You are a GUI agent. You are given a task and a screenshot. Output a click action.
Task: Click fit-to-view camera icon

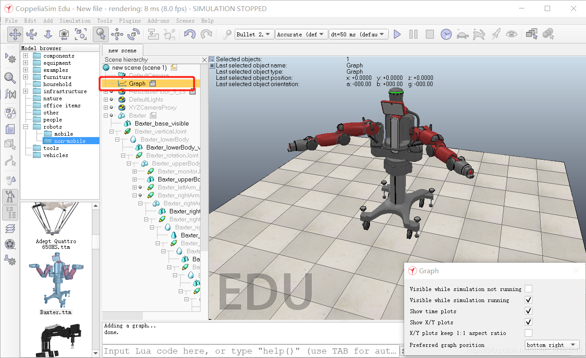(81, 34)
